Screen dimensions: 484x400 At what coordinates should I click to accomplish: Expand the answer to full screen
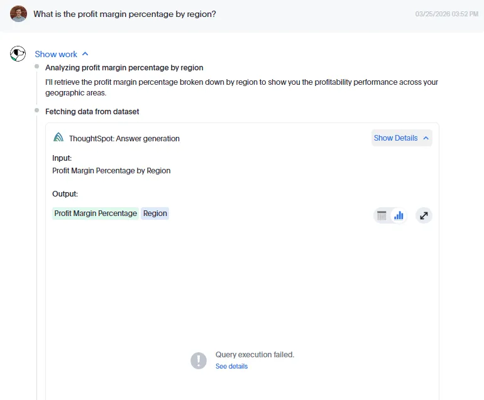point(424,216)
